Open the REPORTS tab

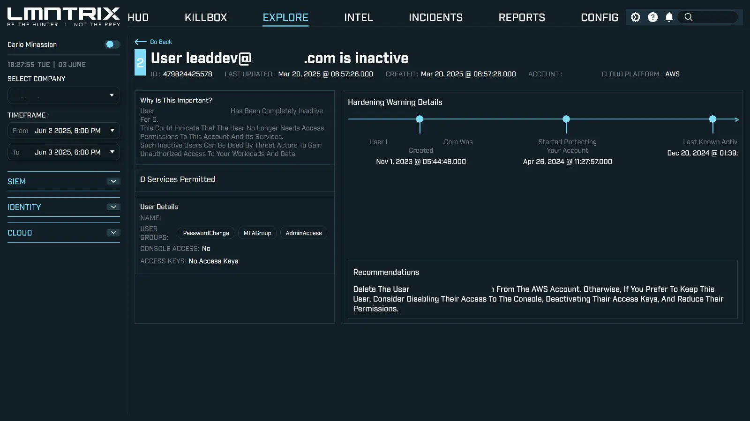[x=522, y=17]
